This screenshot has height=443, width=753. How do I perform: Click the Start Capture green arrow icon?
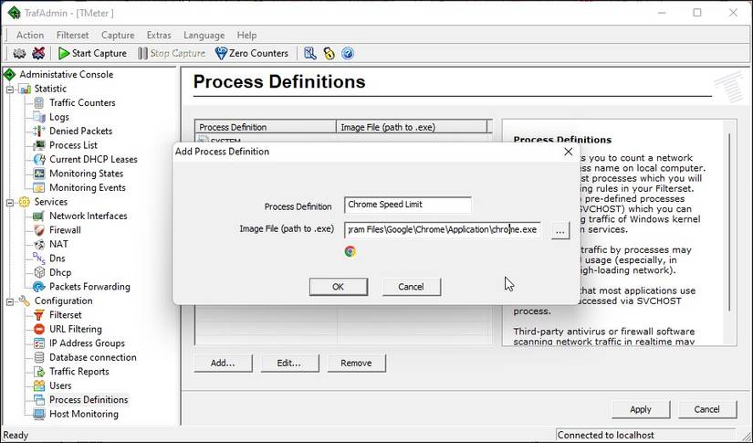(63, 53)
